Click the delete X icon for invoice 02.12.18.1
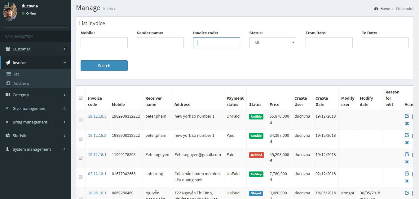419x199 pixels. (407, 181)
